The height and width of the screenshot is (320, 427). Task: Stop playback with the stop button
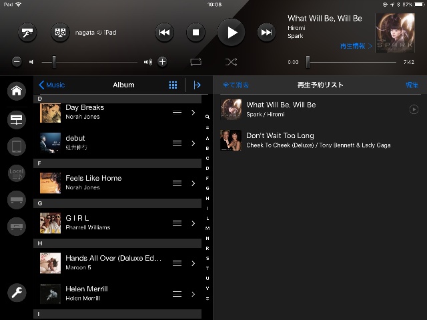tap(195, 32)
